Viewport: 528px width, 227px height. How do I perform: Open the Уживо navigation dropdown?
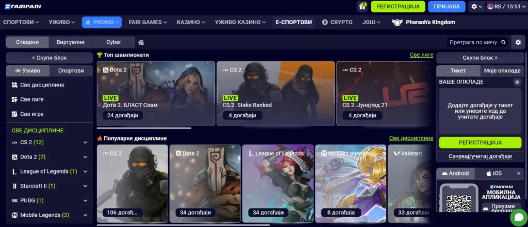tap(62, 22)
